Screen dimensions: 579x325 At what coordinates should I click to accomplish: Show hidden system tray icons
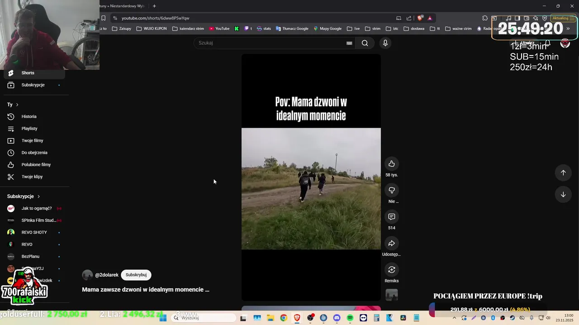455,318
